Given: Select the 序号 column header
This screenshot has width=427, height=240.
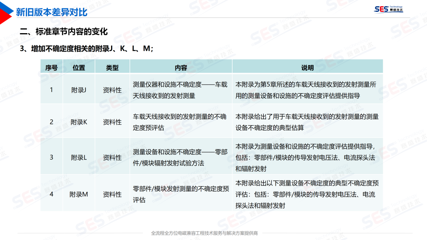Looking at the screenshot, I should pyautogui.click(x=51, y=67).
